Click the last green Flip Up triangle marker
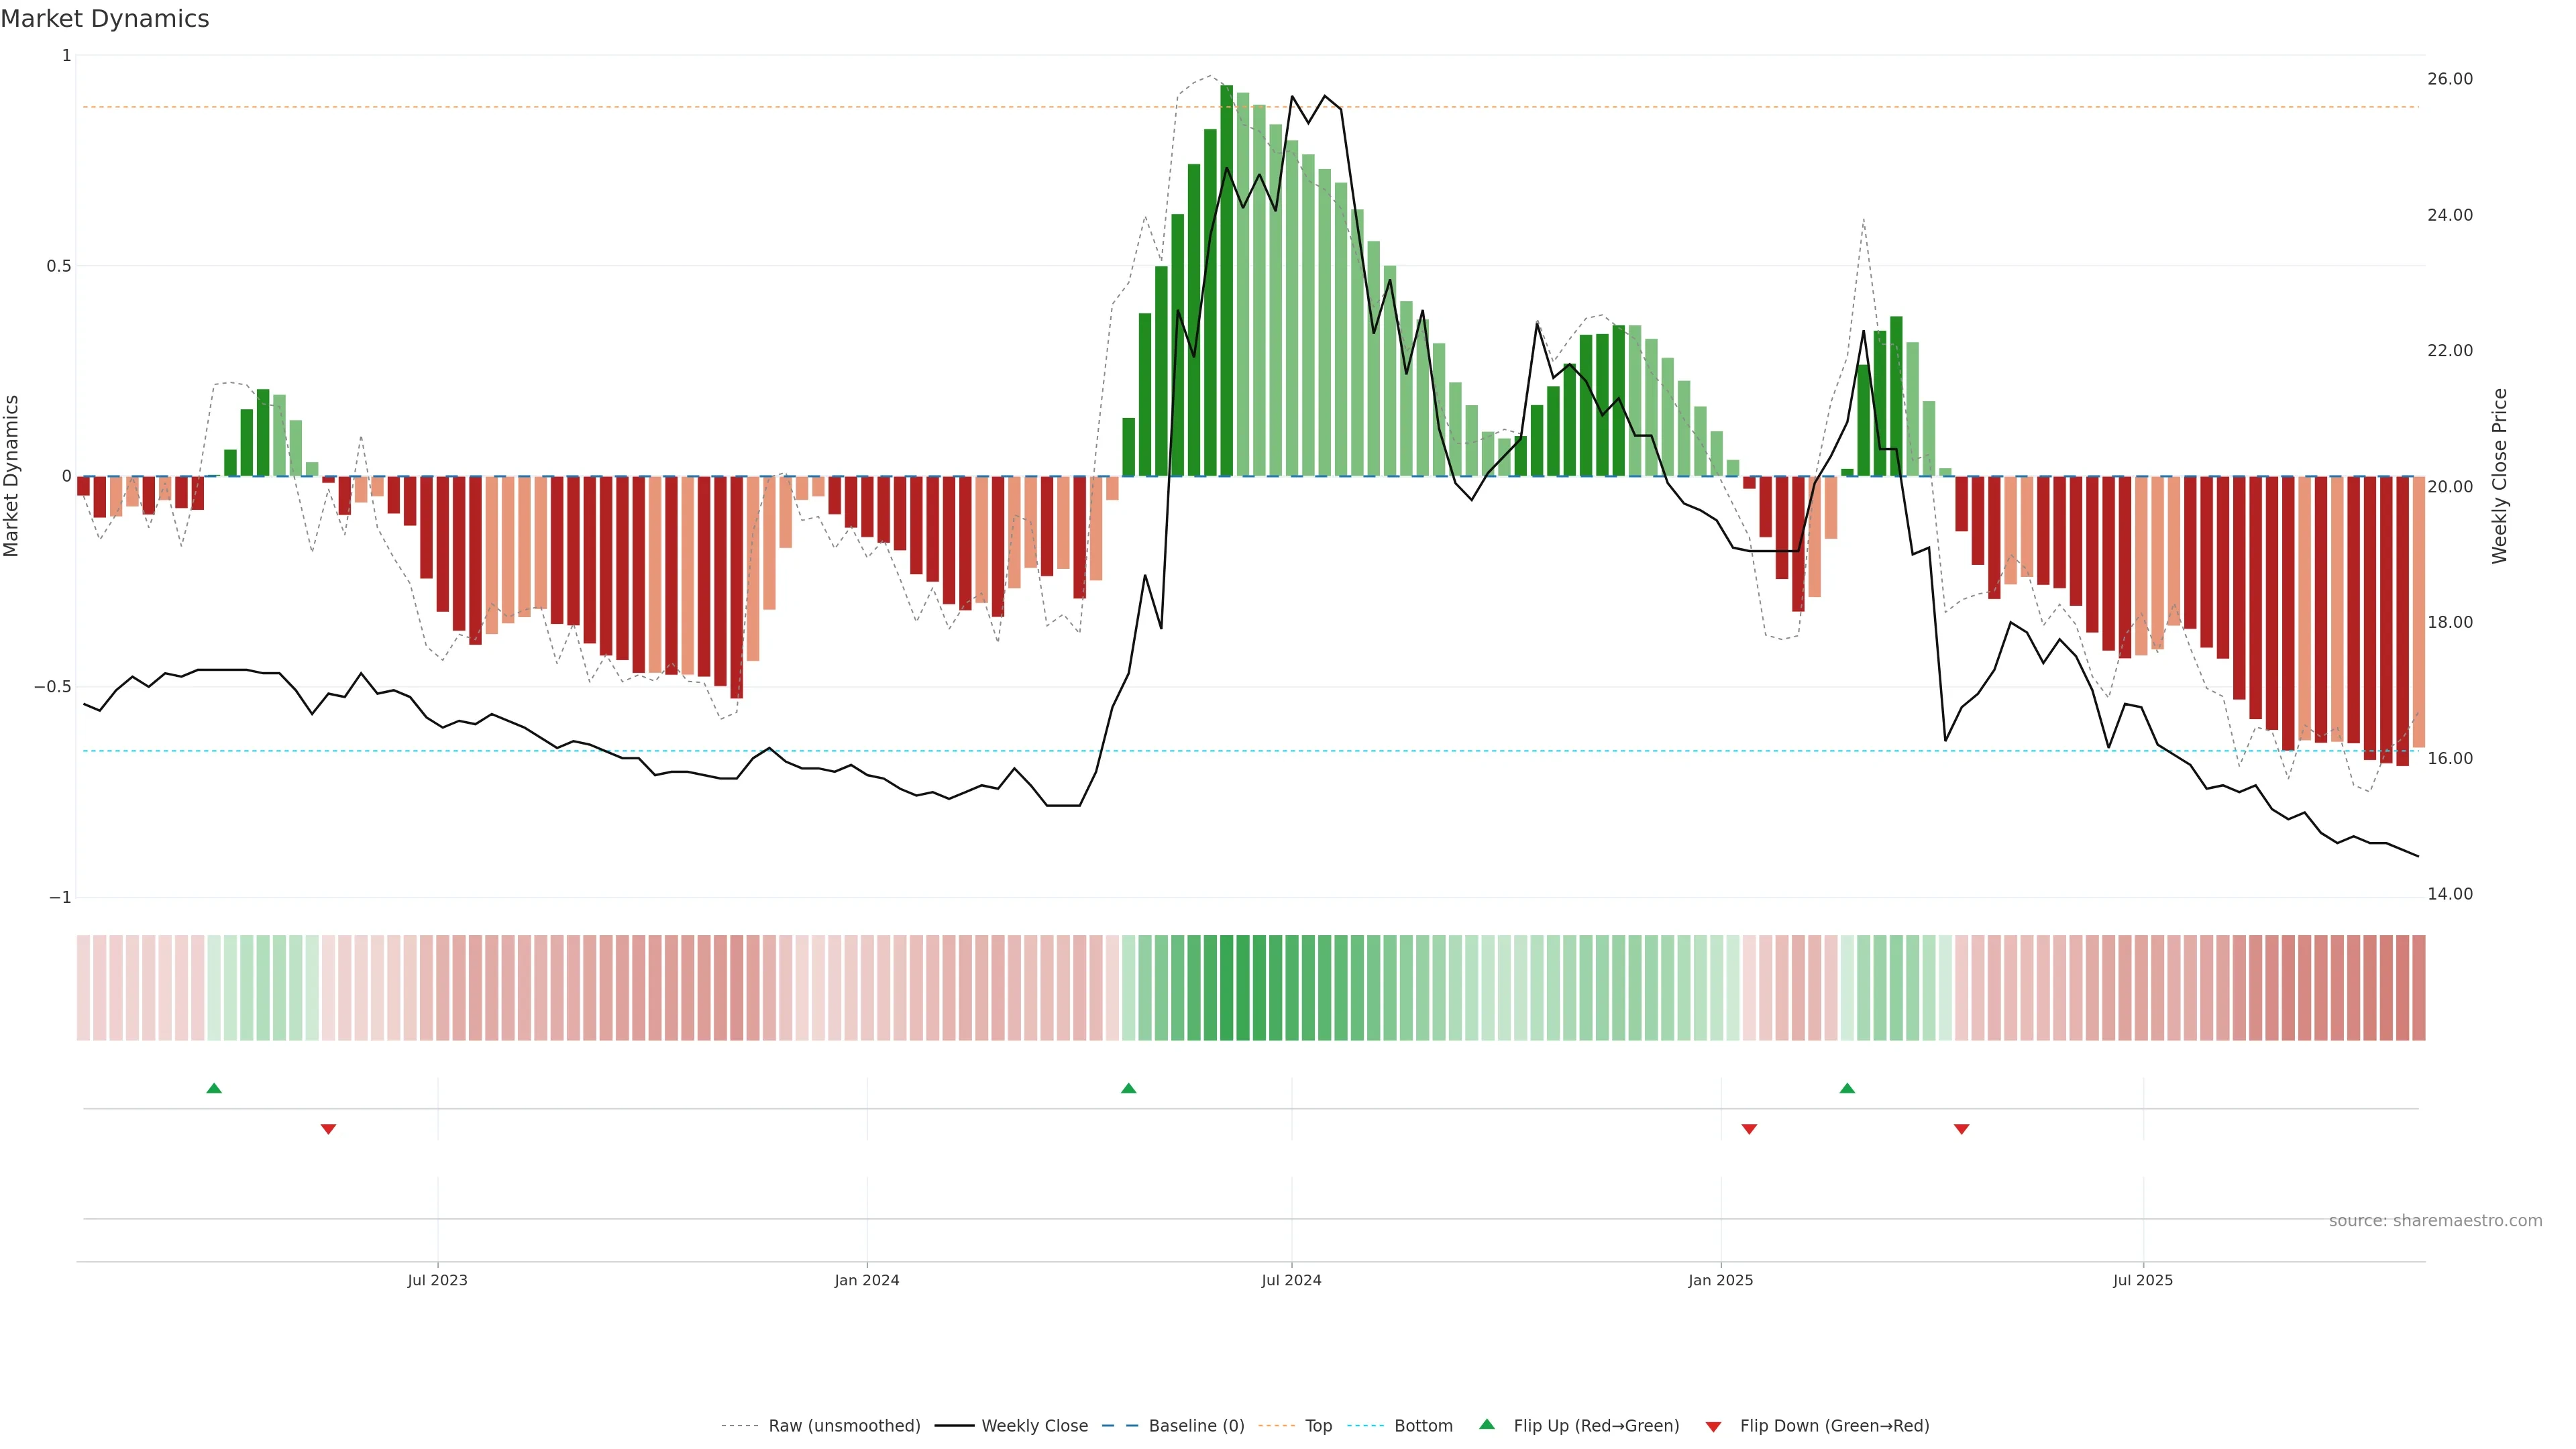Image resolution: width=2576 pixels, height=1449 pixels. tap(1847, 1088)
